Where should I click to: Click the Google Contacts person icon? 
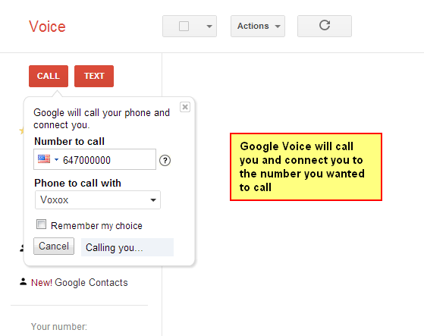(x=24, y=281)
